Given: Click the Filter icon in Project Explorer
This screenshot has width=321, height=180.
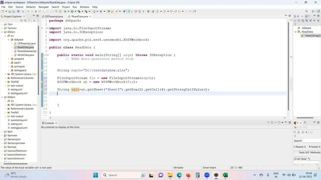Looking at the screenshot, I should click(29, 20).
